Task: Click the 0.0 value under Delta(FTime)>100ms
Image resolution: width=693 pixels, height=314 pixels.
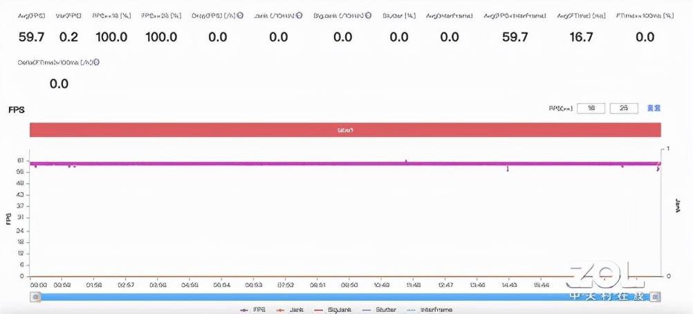Action: point(59,84)
